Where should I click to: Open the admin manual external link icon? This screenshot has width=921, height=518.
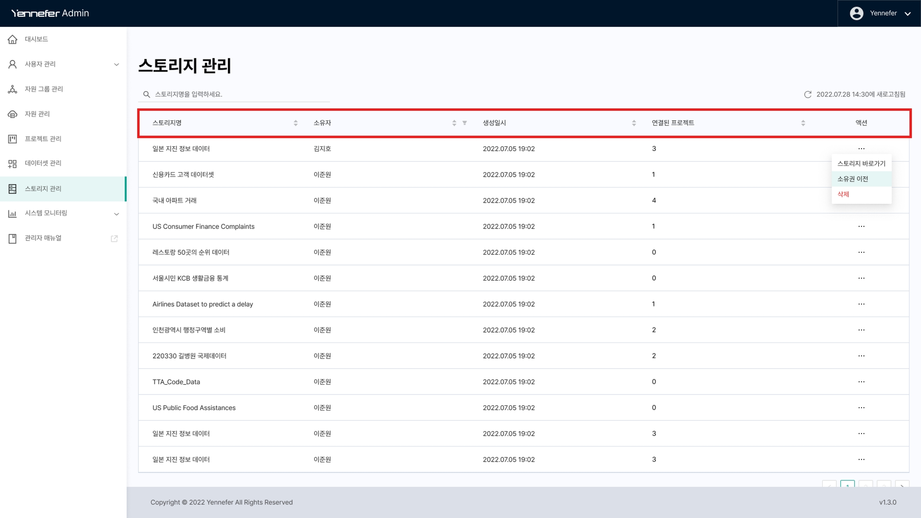(114, 238)
